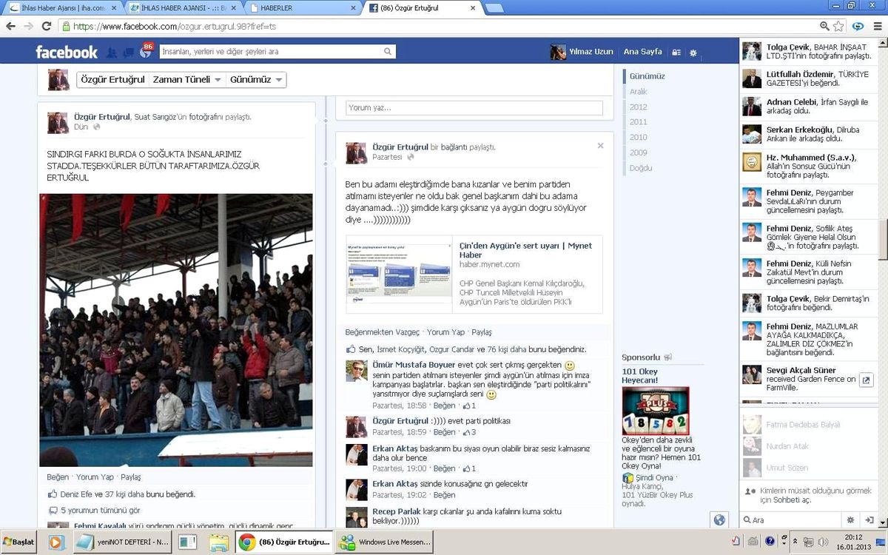Open the Facebook messages icon

coord(128,53)
